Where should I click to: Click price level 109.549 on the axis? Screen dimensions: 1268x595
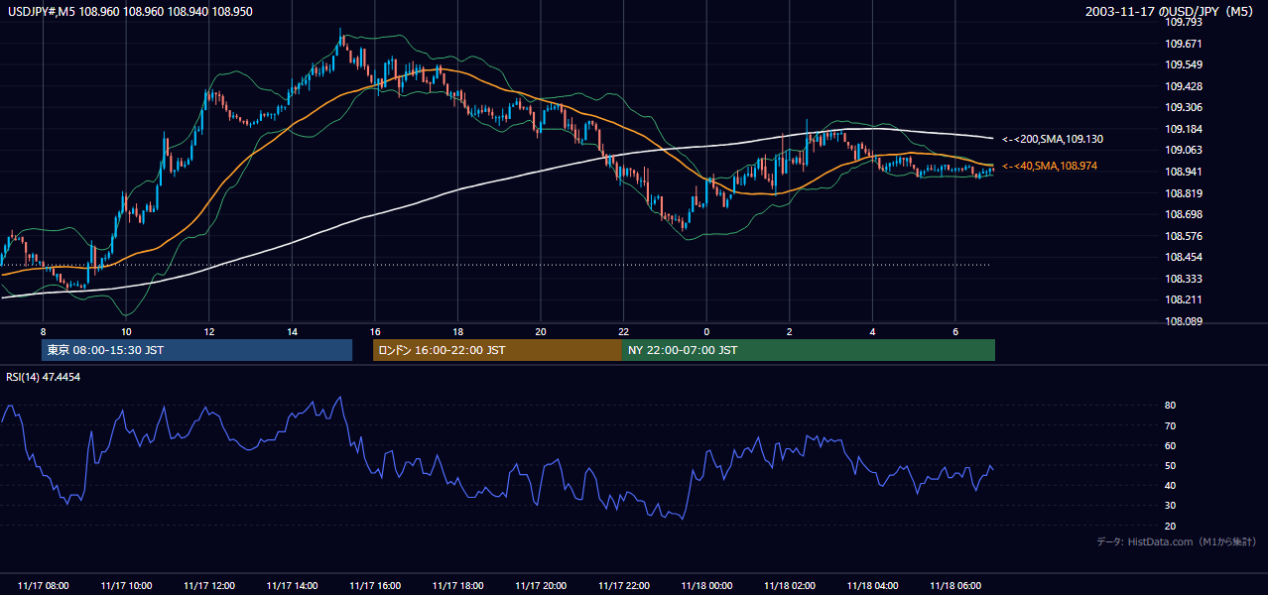(x=1184, y=64)
